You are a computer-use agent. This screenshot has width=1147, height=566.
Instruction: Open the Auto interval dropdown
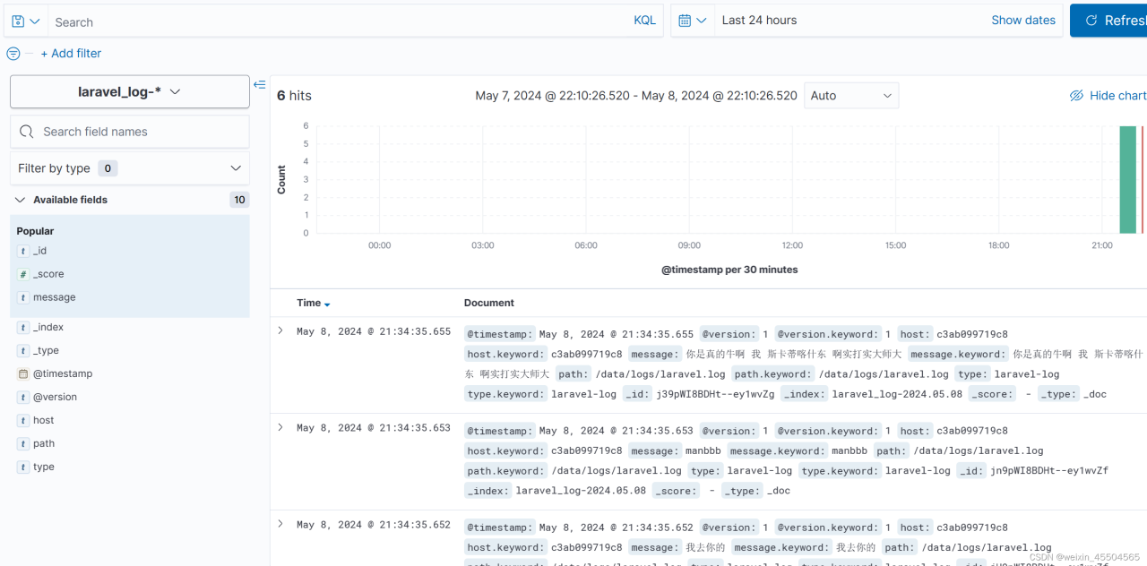point(850,96)
